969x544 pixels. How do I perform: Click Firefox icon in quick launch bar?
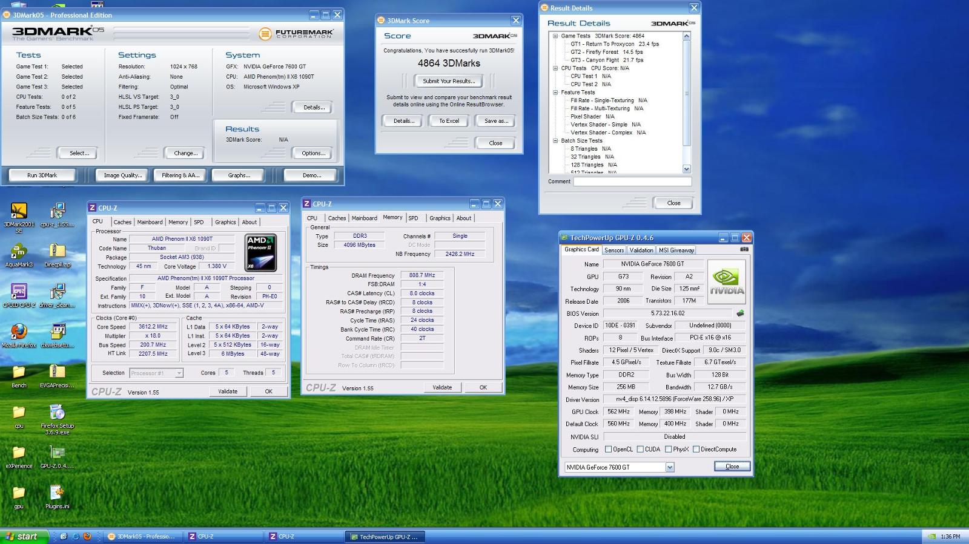pos(87,536)
